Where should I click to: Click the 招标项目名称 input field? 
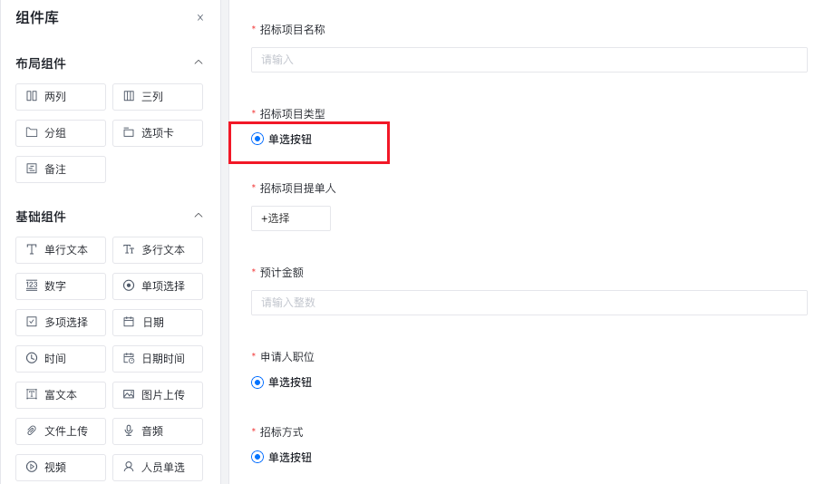(x=529, y=60)
